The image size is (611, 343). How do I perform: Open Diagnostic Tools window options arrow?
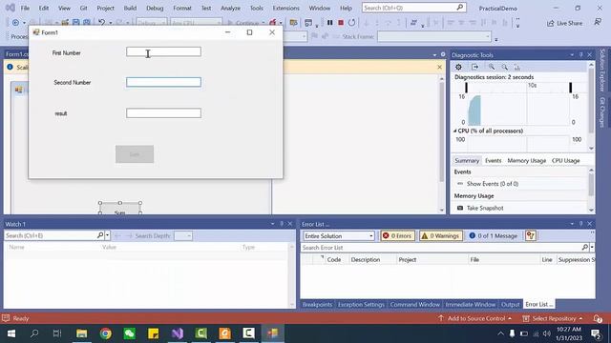pyautogui.click(x=572, y=55)
